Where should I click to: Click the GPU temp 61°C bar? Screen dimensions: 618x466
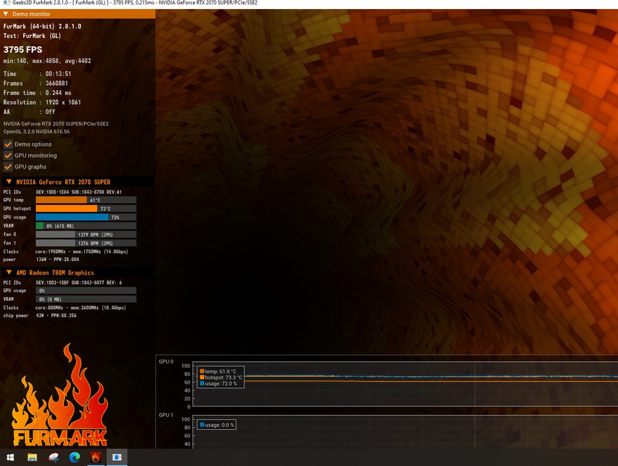click(86, 200)
